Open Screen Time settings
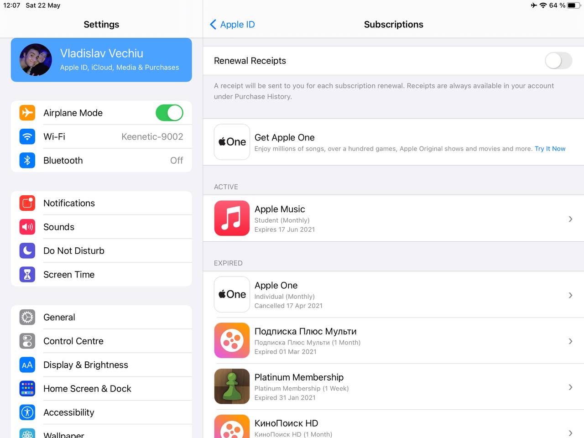 [101, 274]
